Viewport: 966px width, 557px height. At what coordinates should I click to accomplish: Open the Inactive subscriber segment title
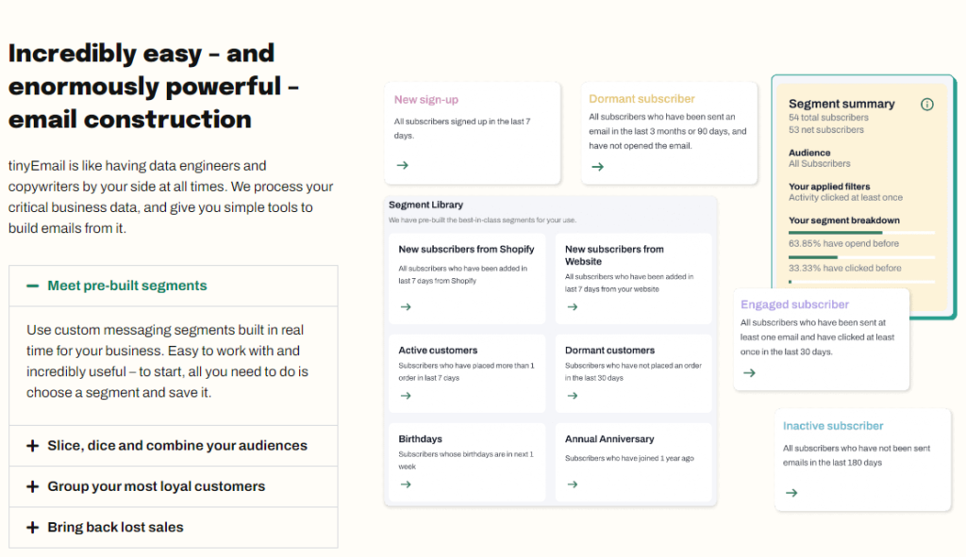click(x=833, y=426)
